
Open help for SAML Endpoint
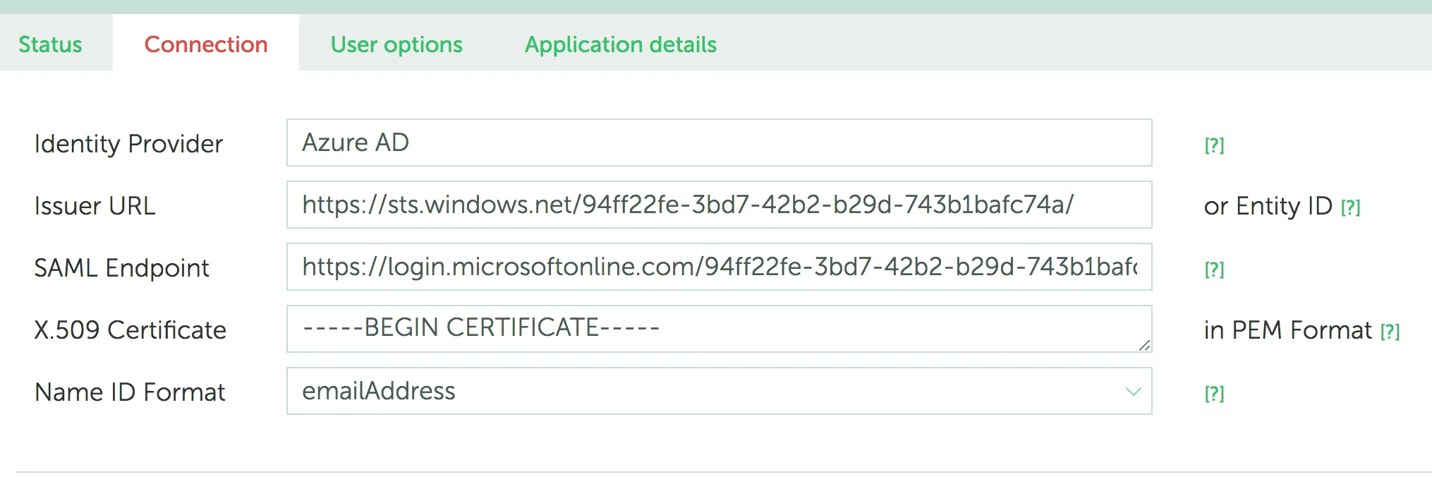[1213, 268]
